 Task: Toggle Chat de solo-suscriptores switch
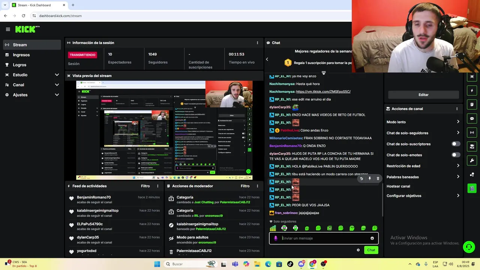click(456, 144)
